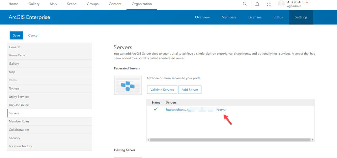
Task: Open Member Roles in sidebar
Action: pos(50,121)
